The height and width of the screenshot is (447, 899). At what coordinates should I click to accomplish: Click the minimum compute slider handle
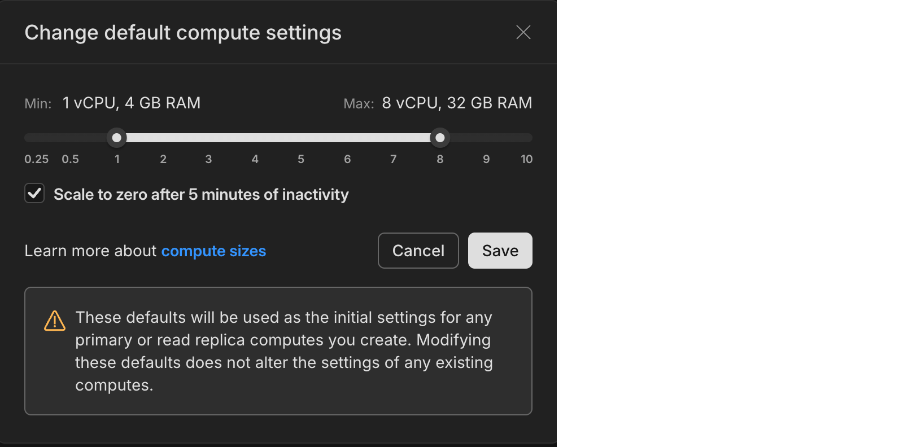117,137
